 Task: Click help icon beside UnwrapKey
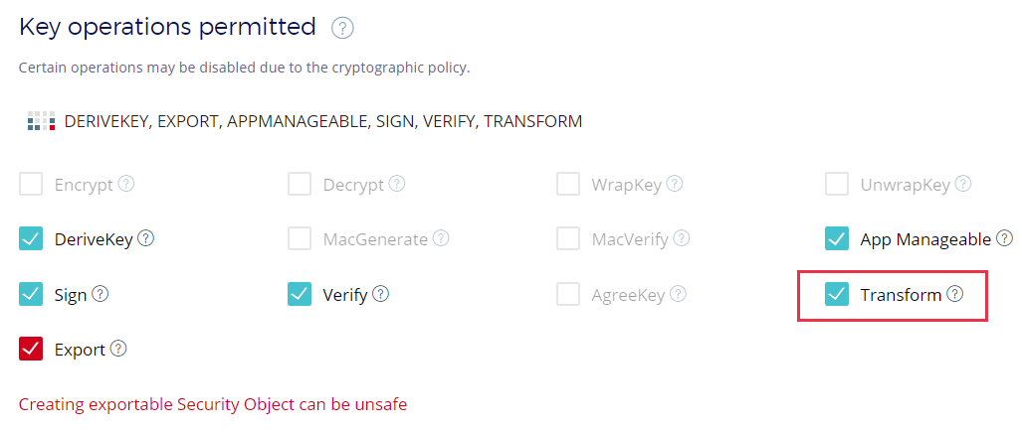(x=962, y=184)
